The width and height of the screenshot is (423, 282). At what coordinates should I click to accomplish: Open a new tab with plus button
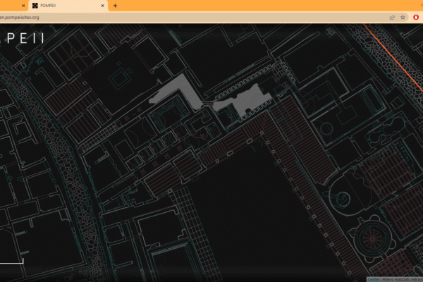click(x=115, y=6)
